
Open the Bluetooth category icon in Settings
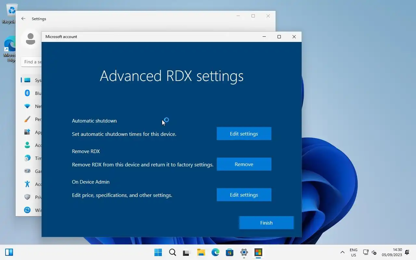28,93
